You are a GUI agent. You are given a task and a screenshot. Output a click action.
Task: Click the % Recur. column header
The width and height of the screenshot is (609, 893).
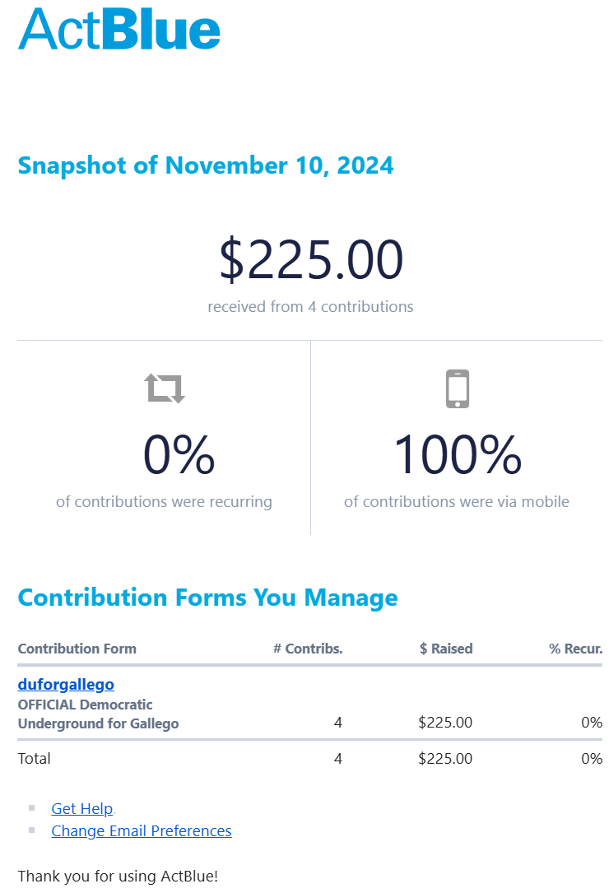pos(575,649)
